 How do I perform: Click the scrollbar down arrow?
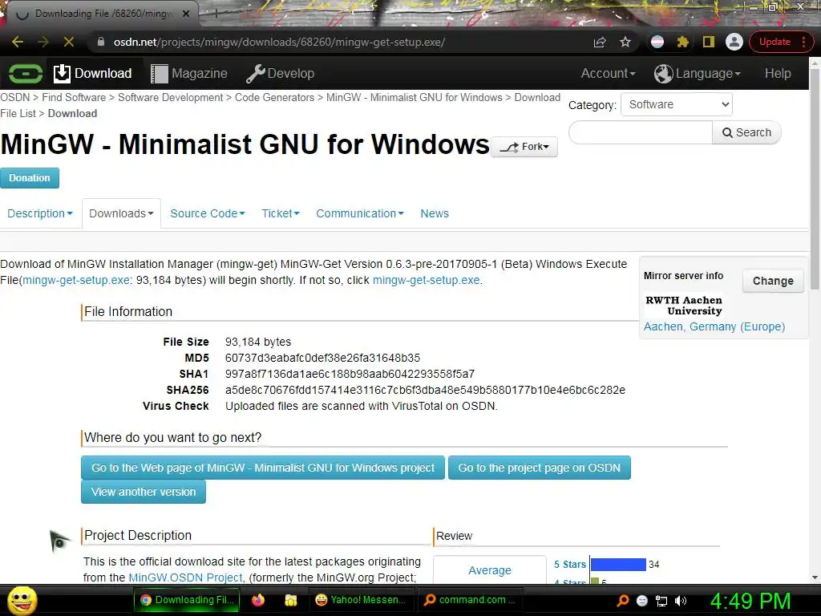(x=815, y=577)
